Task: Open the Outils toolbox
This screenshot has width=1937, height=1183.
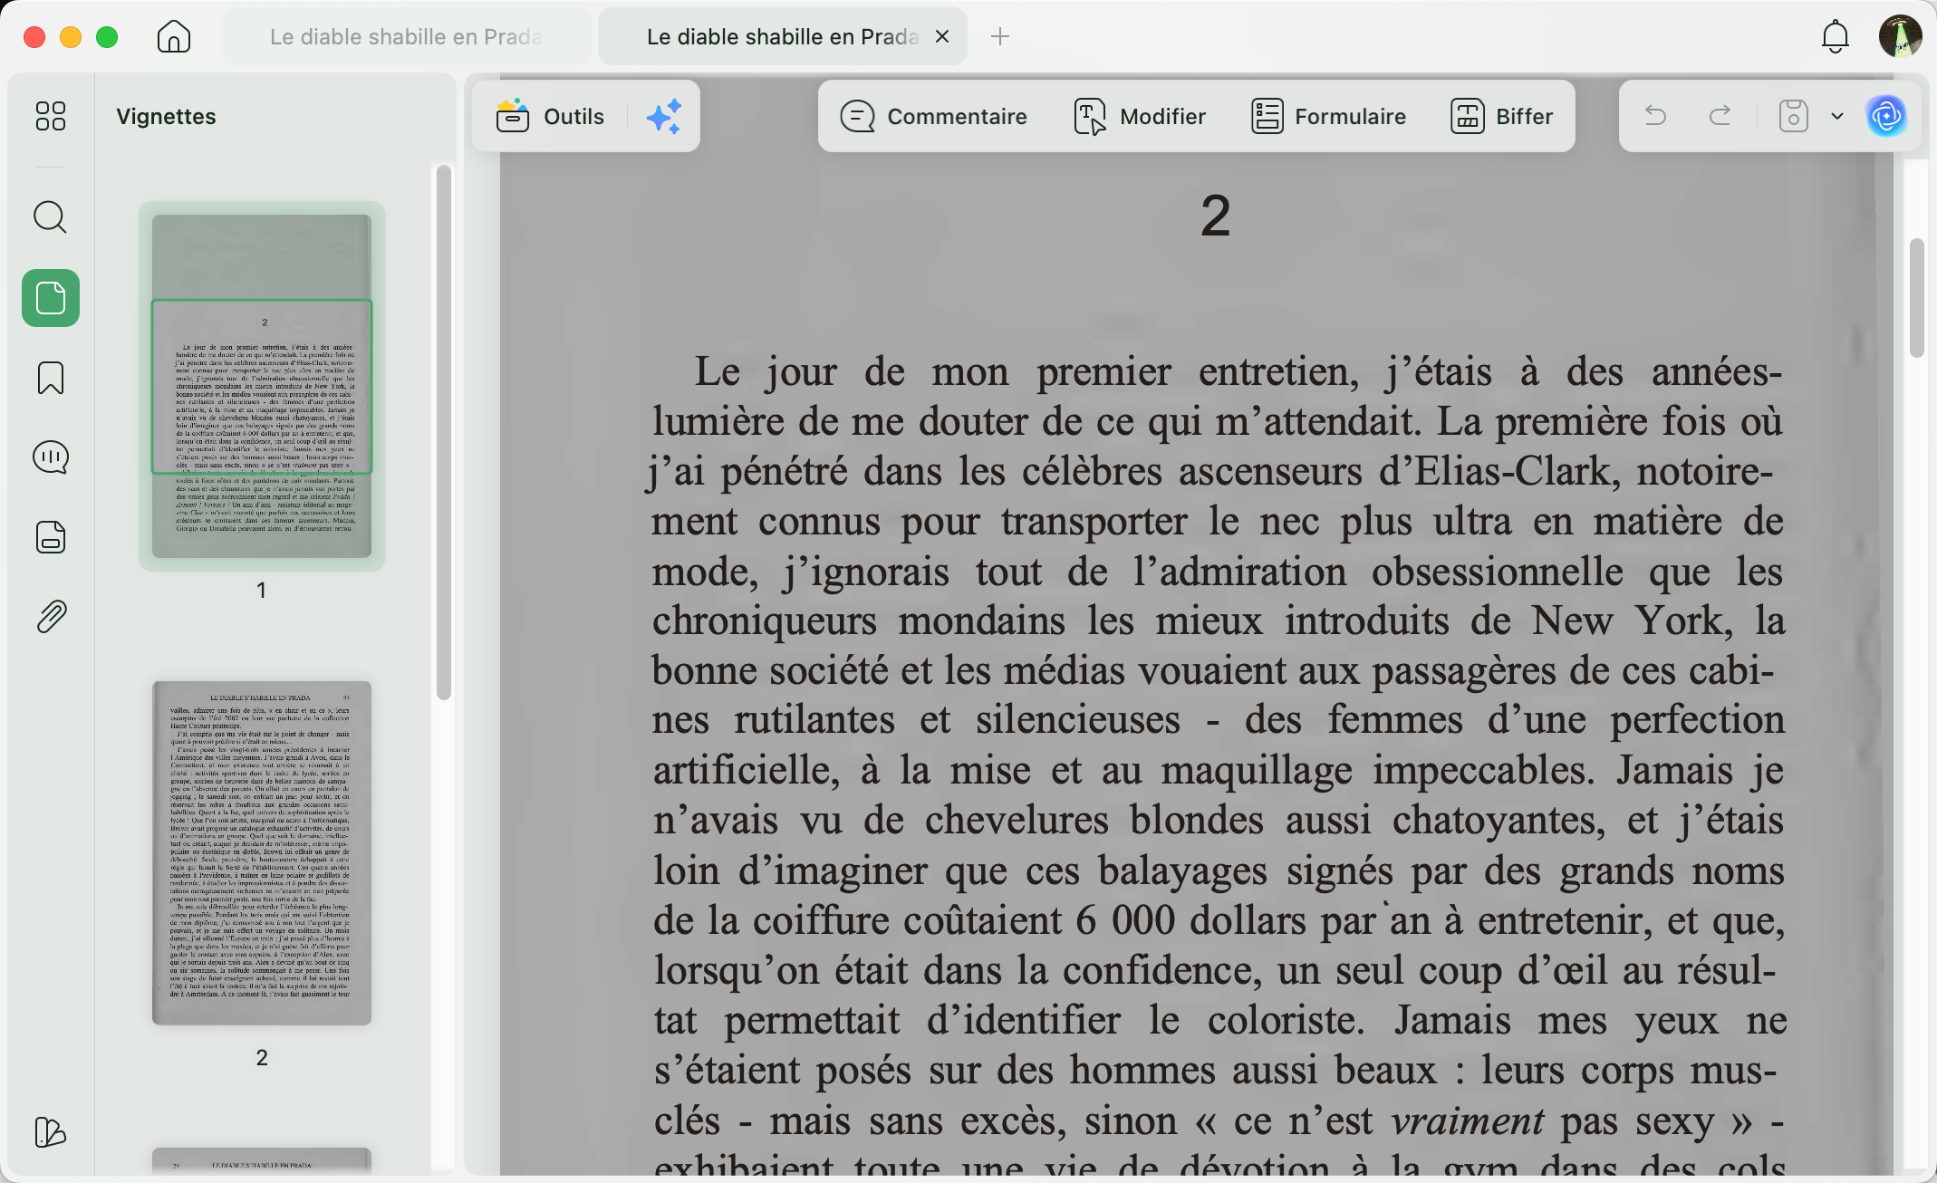Action: tap(550, 116)
